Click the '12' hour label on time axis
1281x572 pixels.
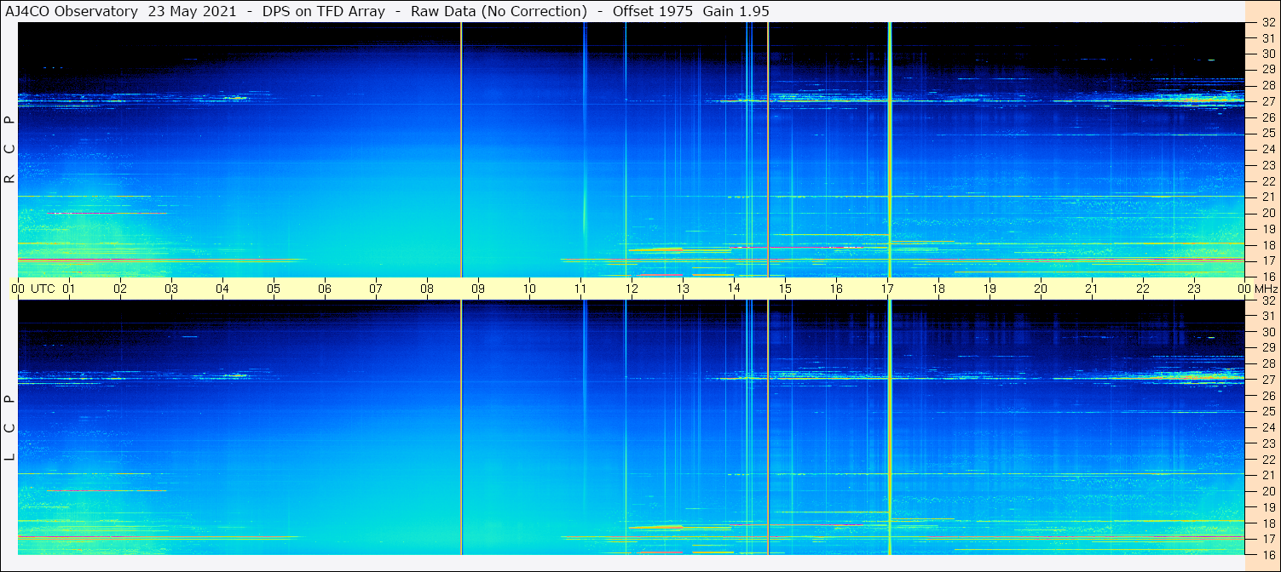(632, 289)
